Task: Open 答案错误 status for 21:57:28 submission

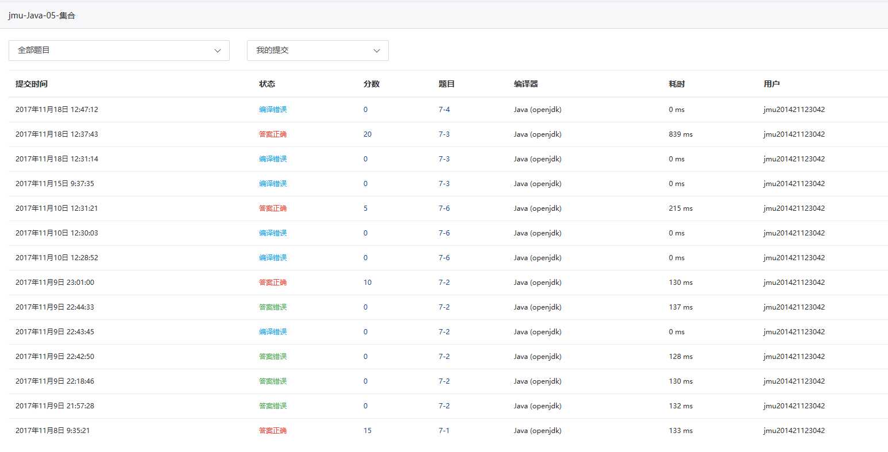Action: pos(273,406)
